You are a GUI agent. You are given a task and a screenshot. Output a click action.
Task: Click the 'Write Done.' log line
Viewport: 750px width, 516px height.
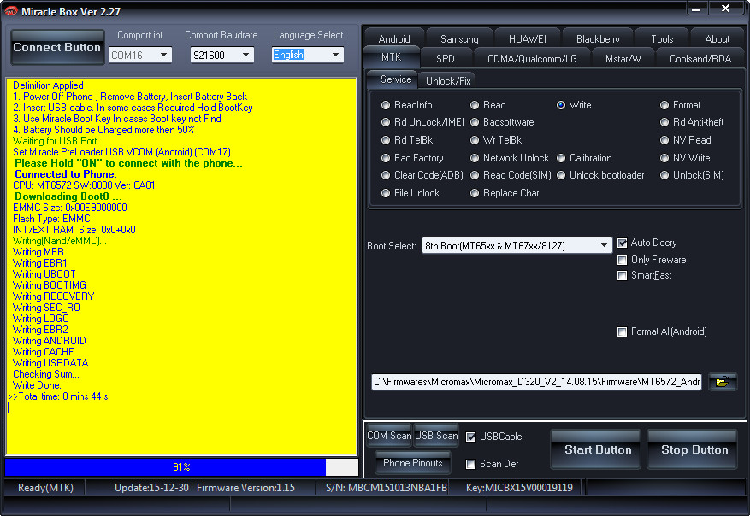pyautogui.click(x=37, y=385)
